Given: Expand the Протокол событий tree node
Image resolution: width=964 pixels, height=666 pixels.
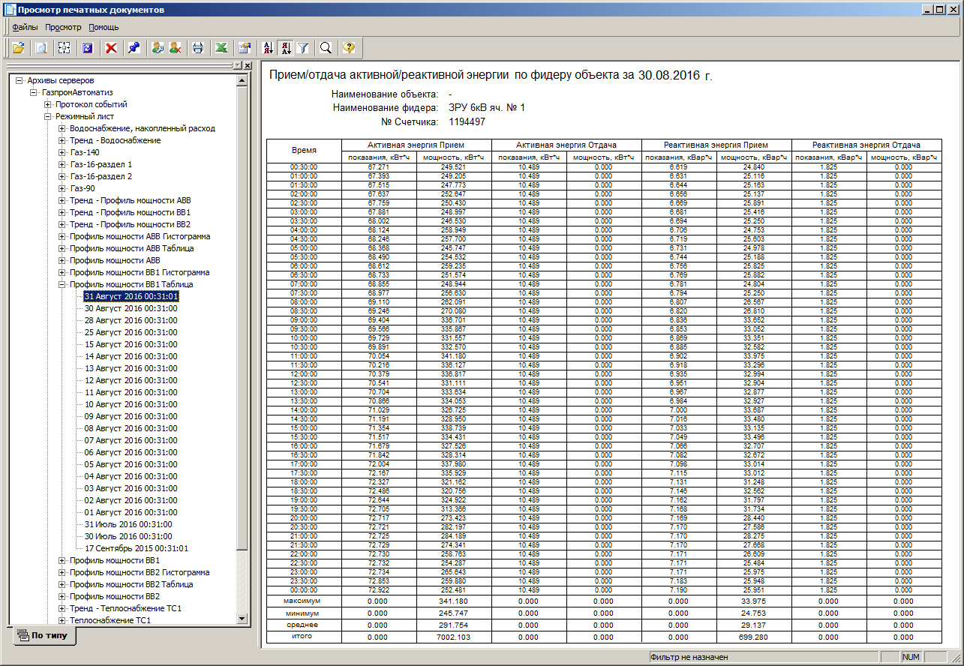Looking at the screenshot, I should 48,104.
